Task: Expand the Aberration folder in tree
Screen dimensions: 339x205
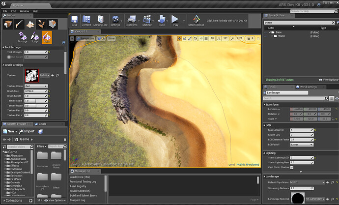Action: click(x=5, y=155)
